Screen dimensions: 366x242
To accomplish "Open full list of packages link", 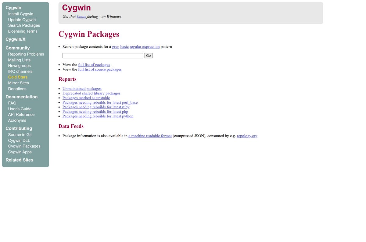I will tap(94, 65).
